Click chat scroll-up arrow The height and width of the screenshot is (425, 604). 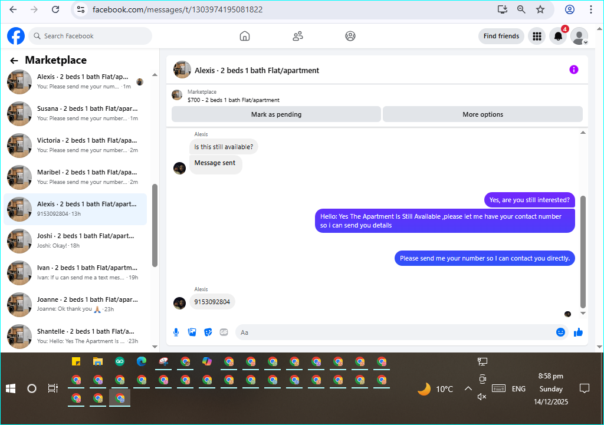pyautogui.click(x=583, y=133)
